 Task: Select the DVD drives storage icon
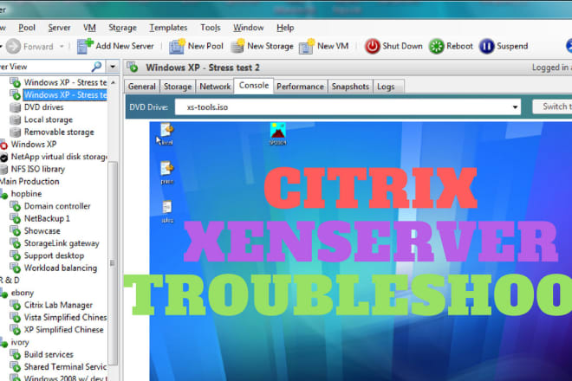(x=15, y=107)
